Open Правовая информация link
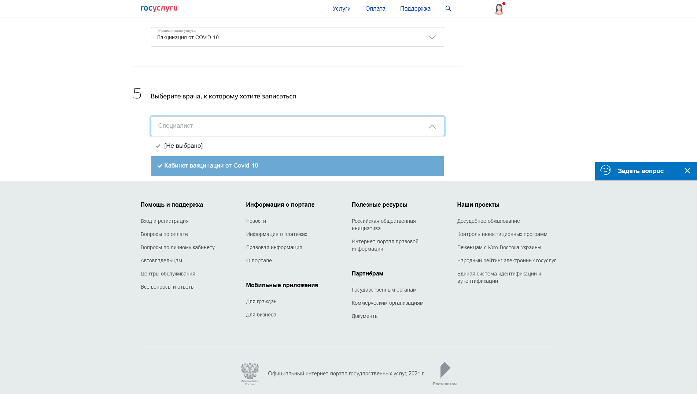697x394 pixels. [274, 247]
